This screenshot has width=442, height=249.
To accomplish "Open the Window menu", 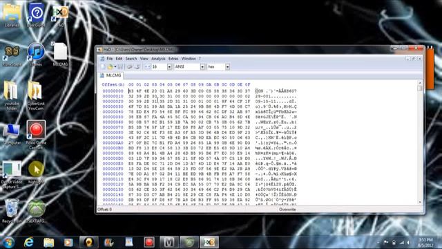I will 189,59.
